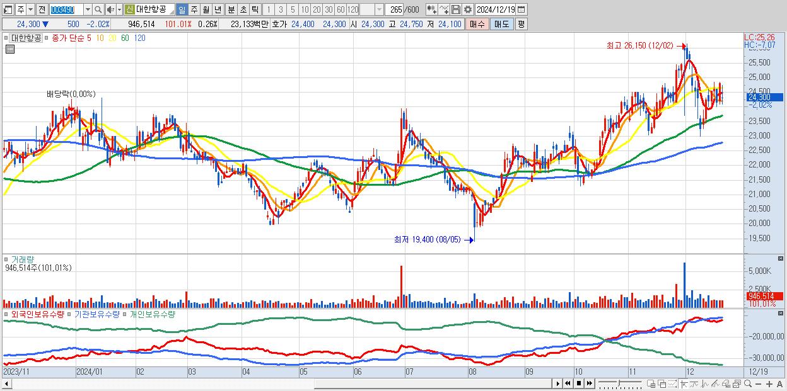787x391 pixels.
Task: Rewind chart with the double-left arrow button
Action: 568,383
